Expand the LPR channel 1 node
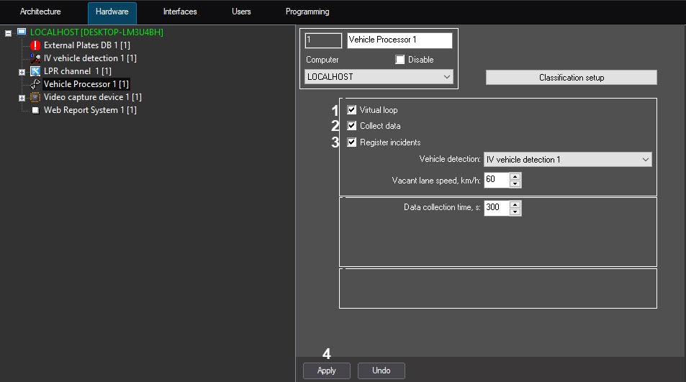 [22, 72]
